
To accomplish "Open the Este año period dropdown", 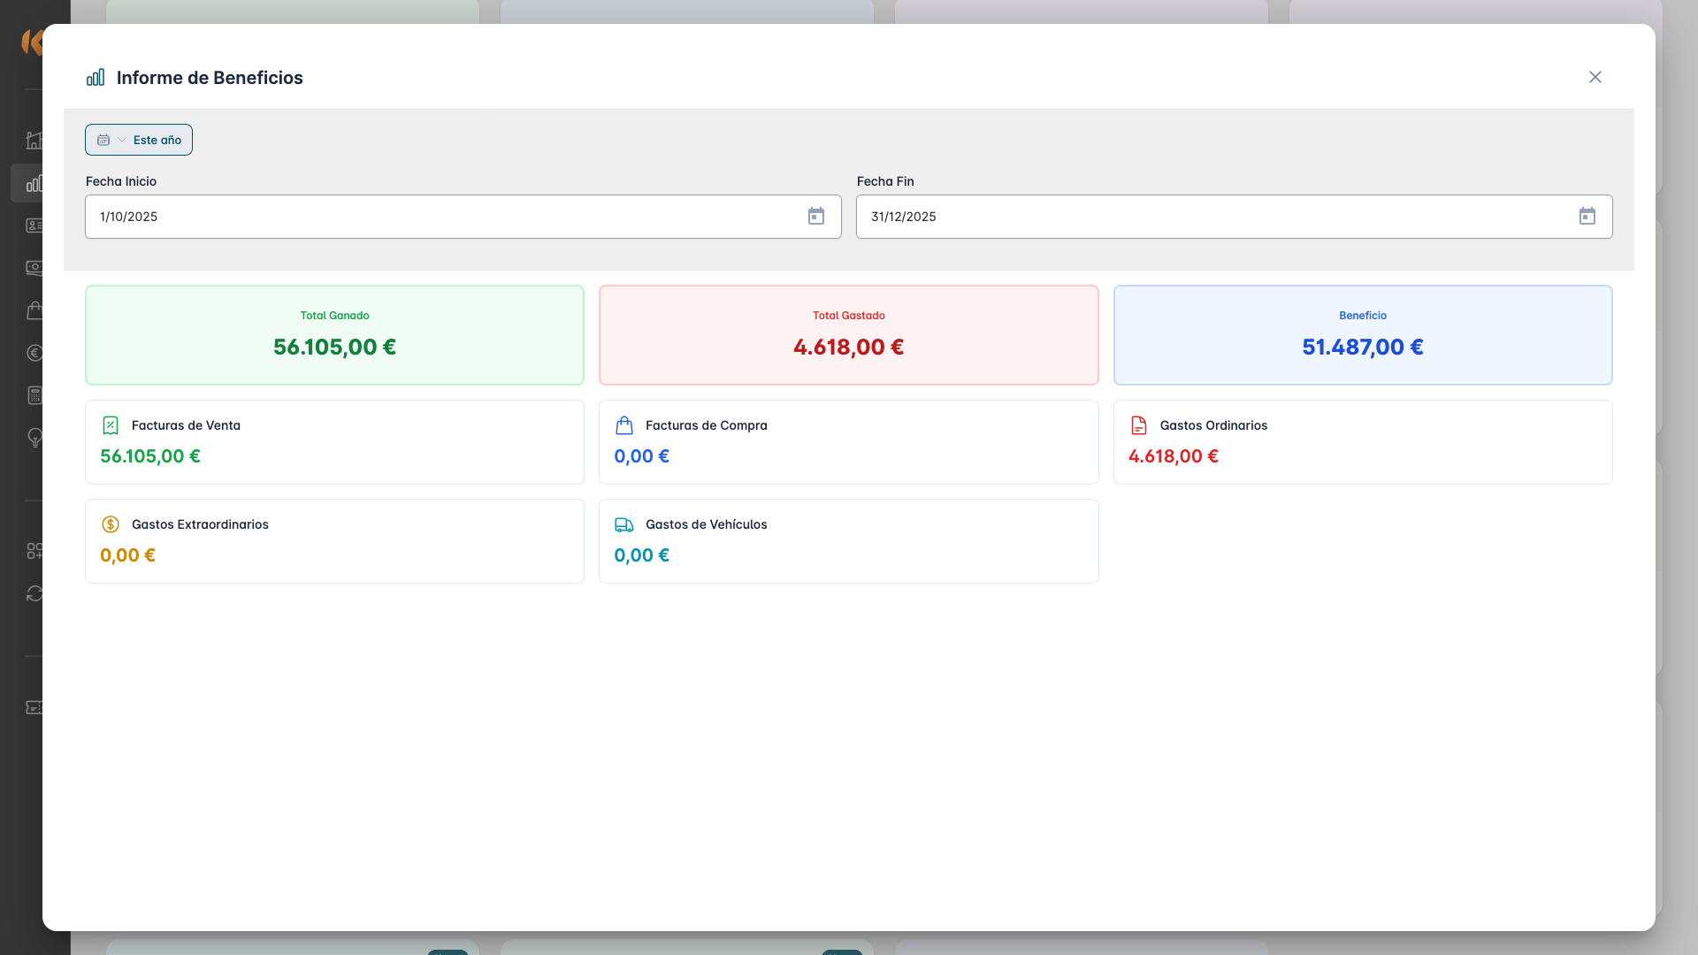I will coord(139,140).
